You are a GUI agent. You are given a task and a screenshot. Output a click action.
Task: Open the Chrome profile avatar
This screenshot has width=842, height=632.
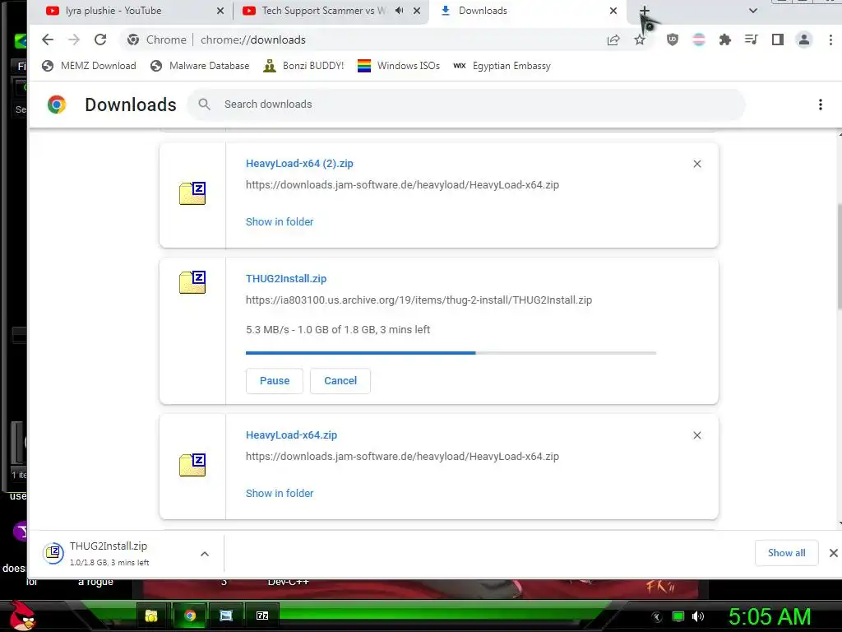[804, 39]
